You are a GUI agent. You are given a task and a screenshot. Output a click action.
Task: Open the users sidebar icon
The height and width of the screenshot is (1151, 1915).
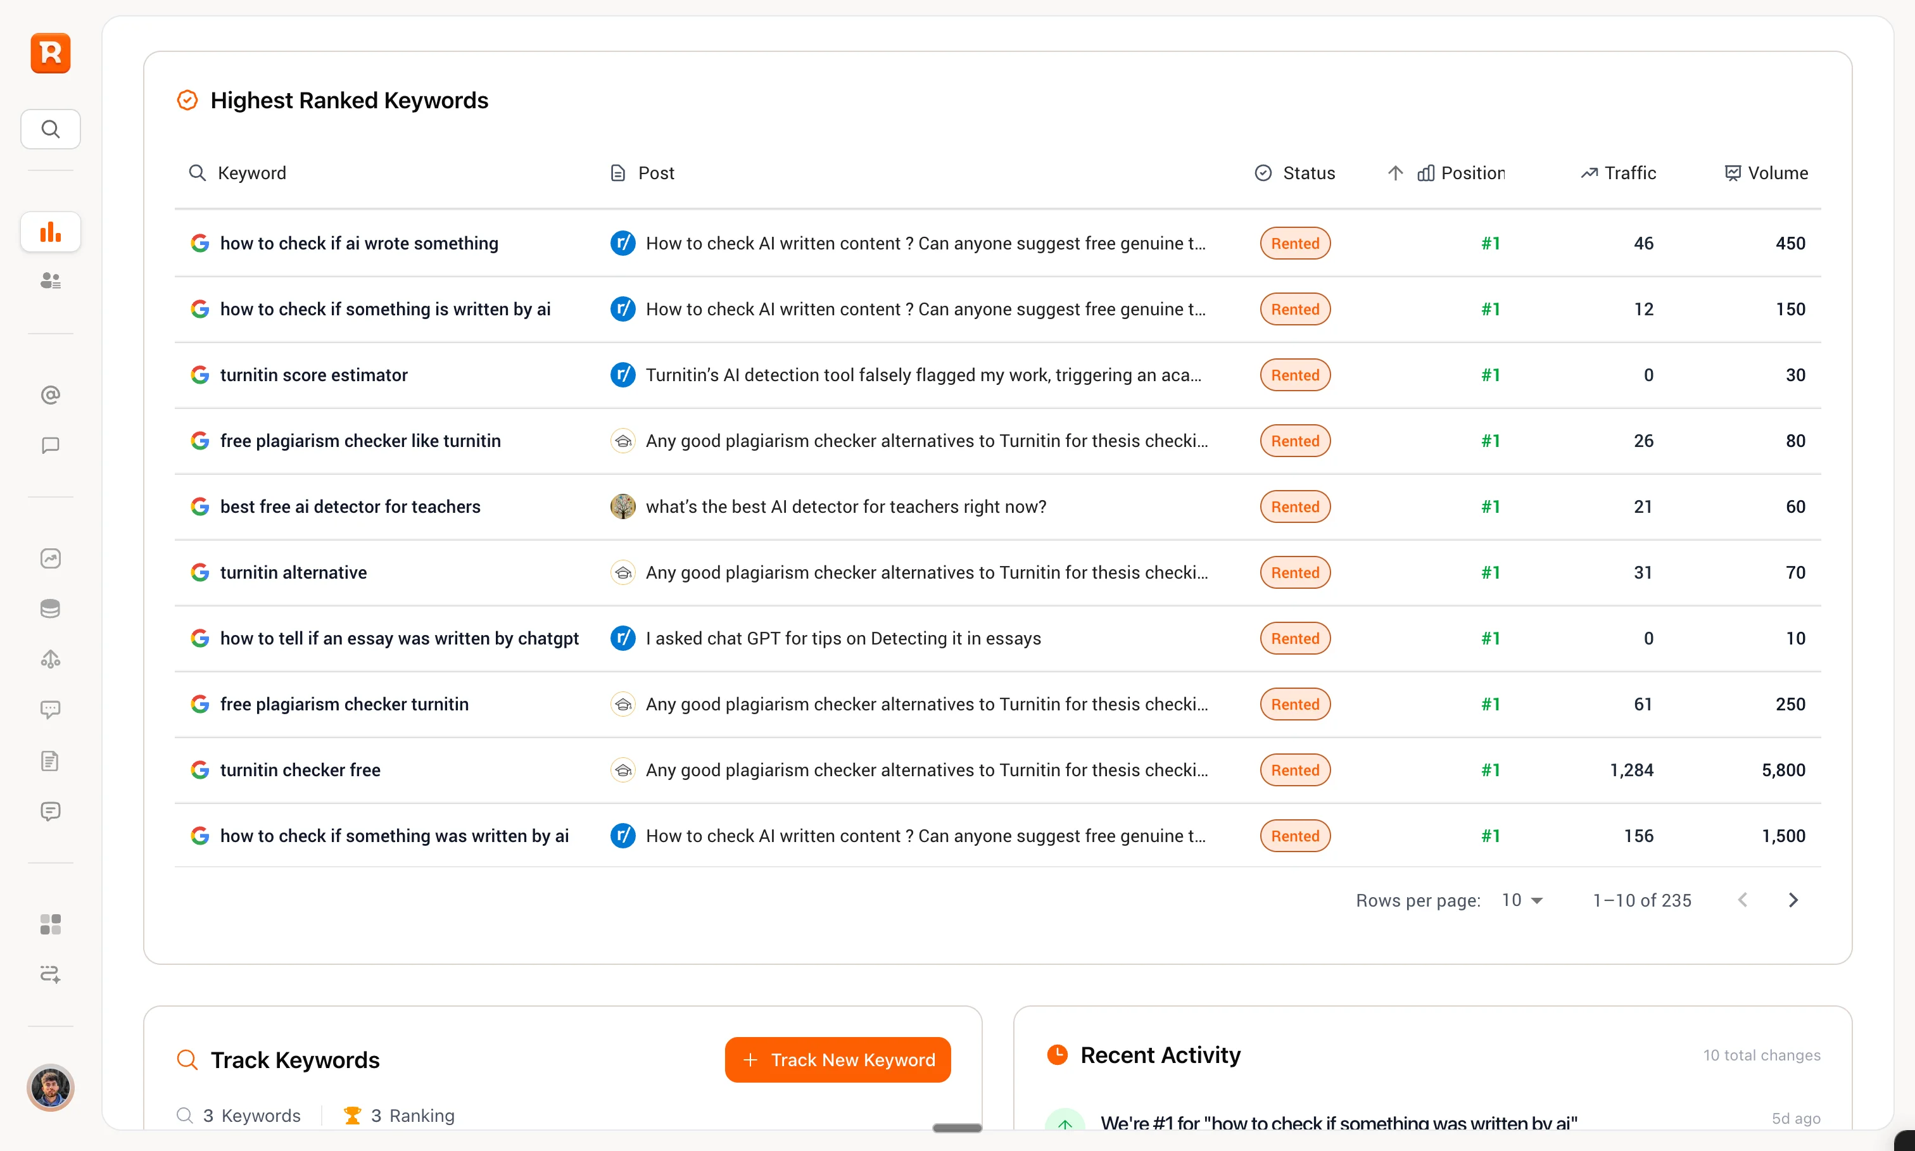[51, 280]
